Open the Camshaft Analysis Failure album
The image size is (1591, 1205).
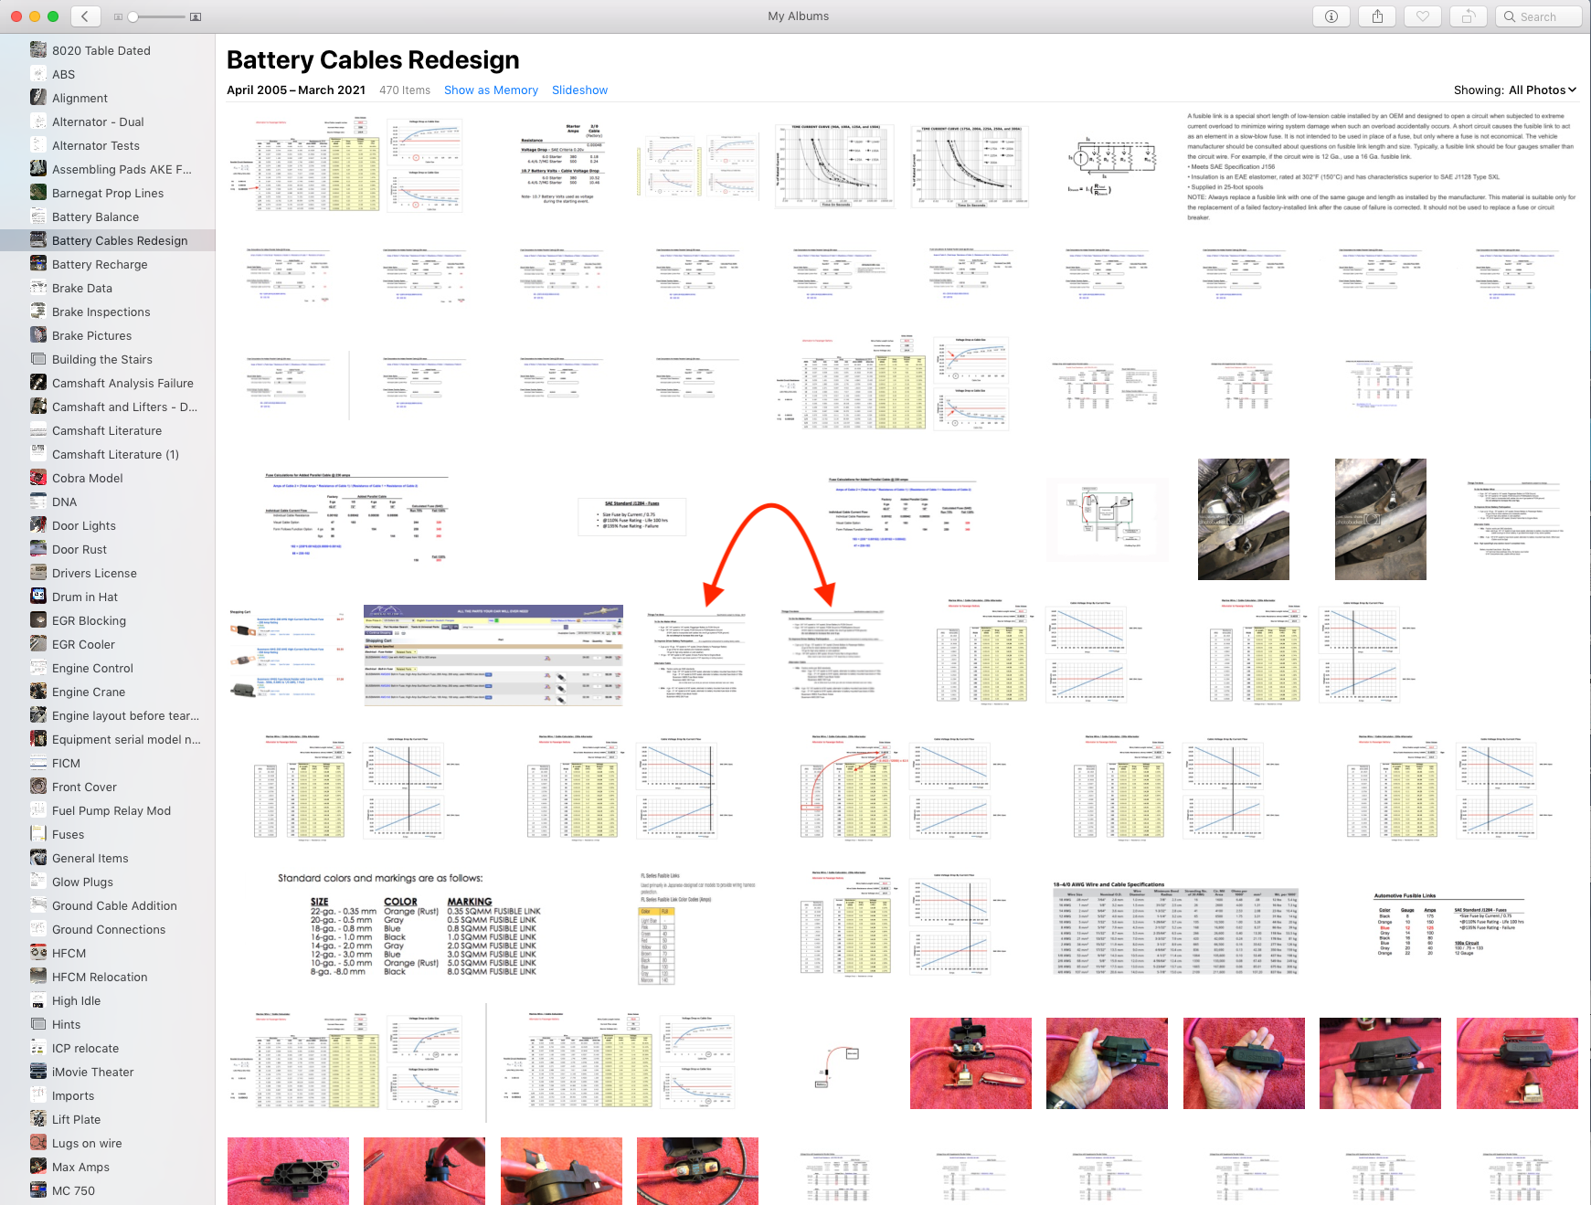click(x=122, y=383)
